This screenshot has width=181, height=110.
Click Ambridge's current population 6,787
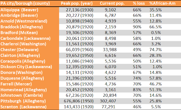click(110, 16)
